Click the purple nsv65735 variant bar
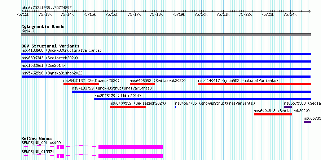321x160 pixels. coord(308,122)
